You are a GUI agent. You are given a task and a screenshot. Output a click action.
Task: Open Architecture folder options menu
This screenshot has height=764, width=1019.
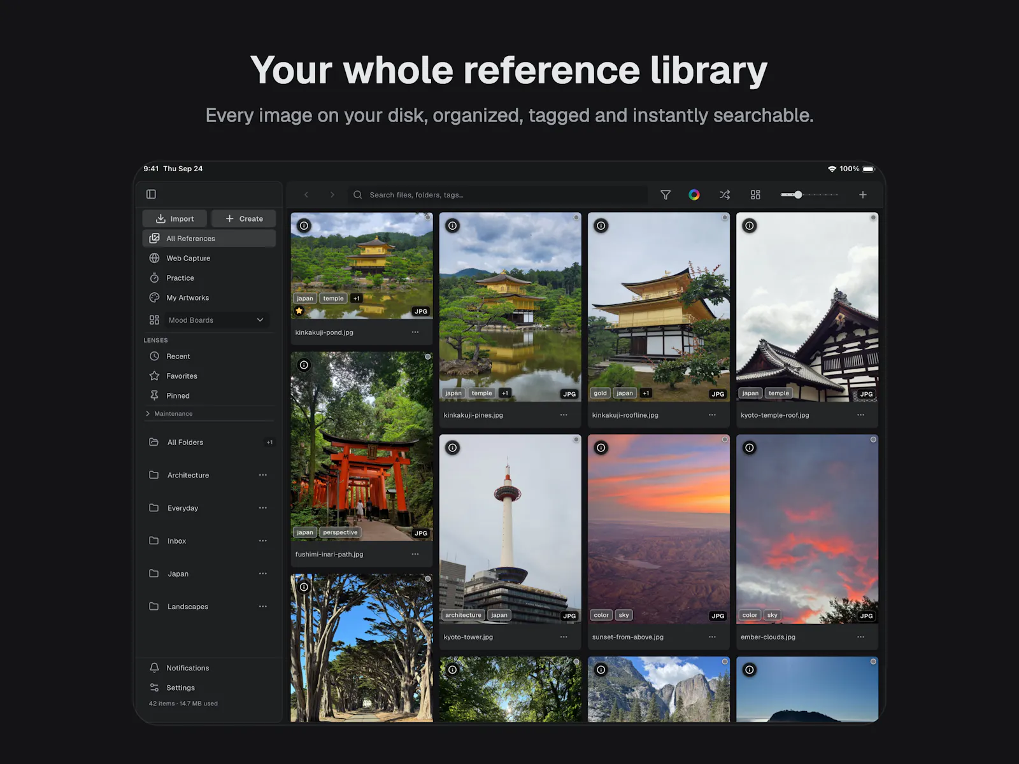click(x=263, y=475)
